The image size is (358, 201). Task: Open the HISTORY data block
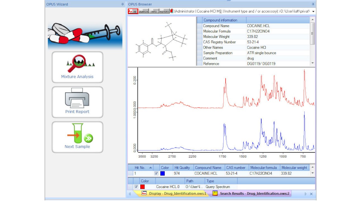tap(164, 11)
